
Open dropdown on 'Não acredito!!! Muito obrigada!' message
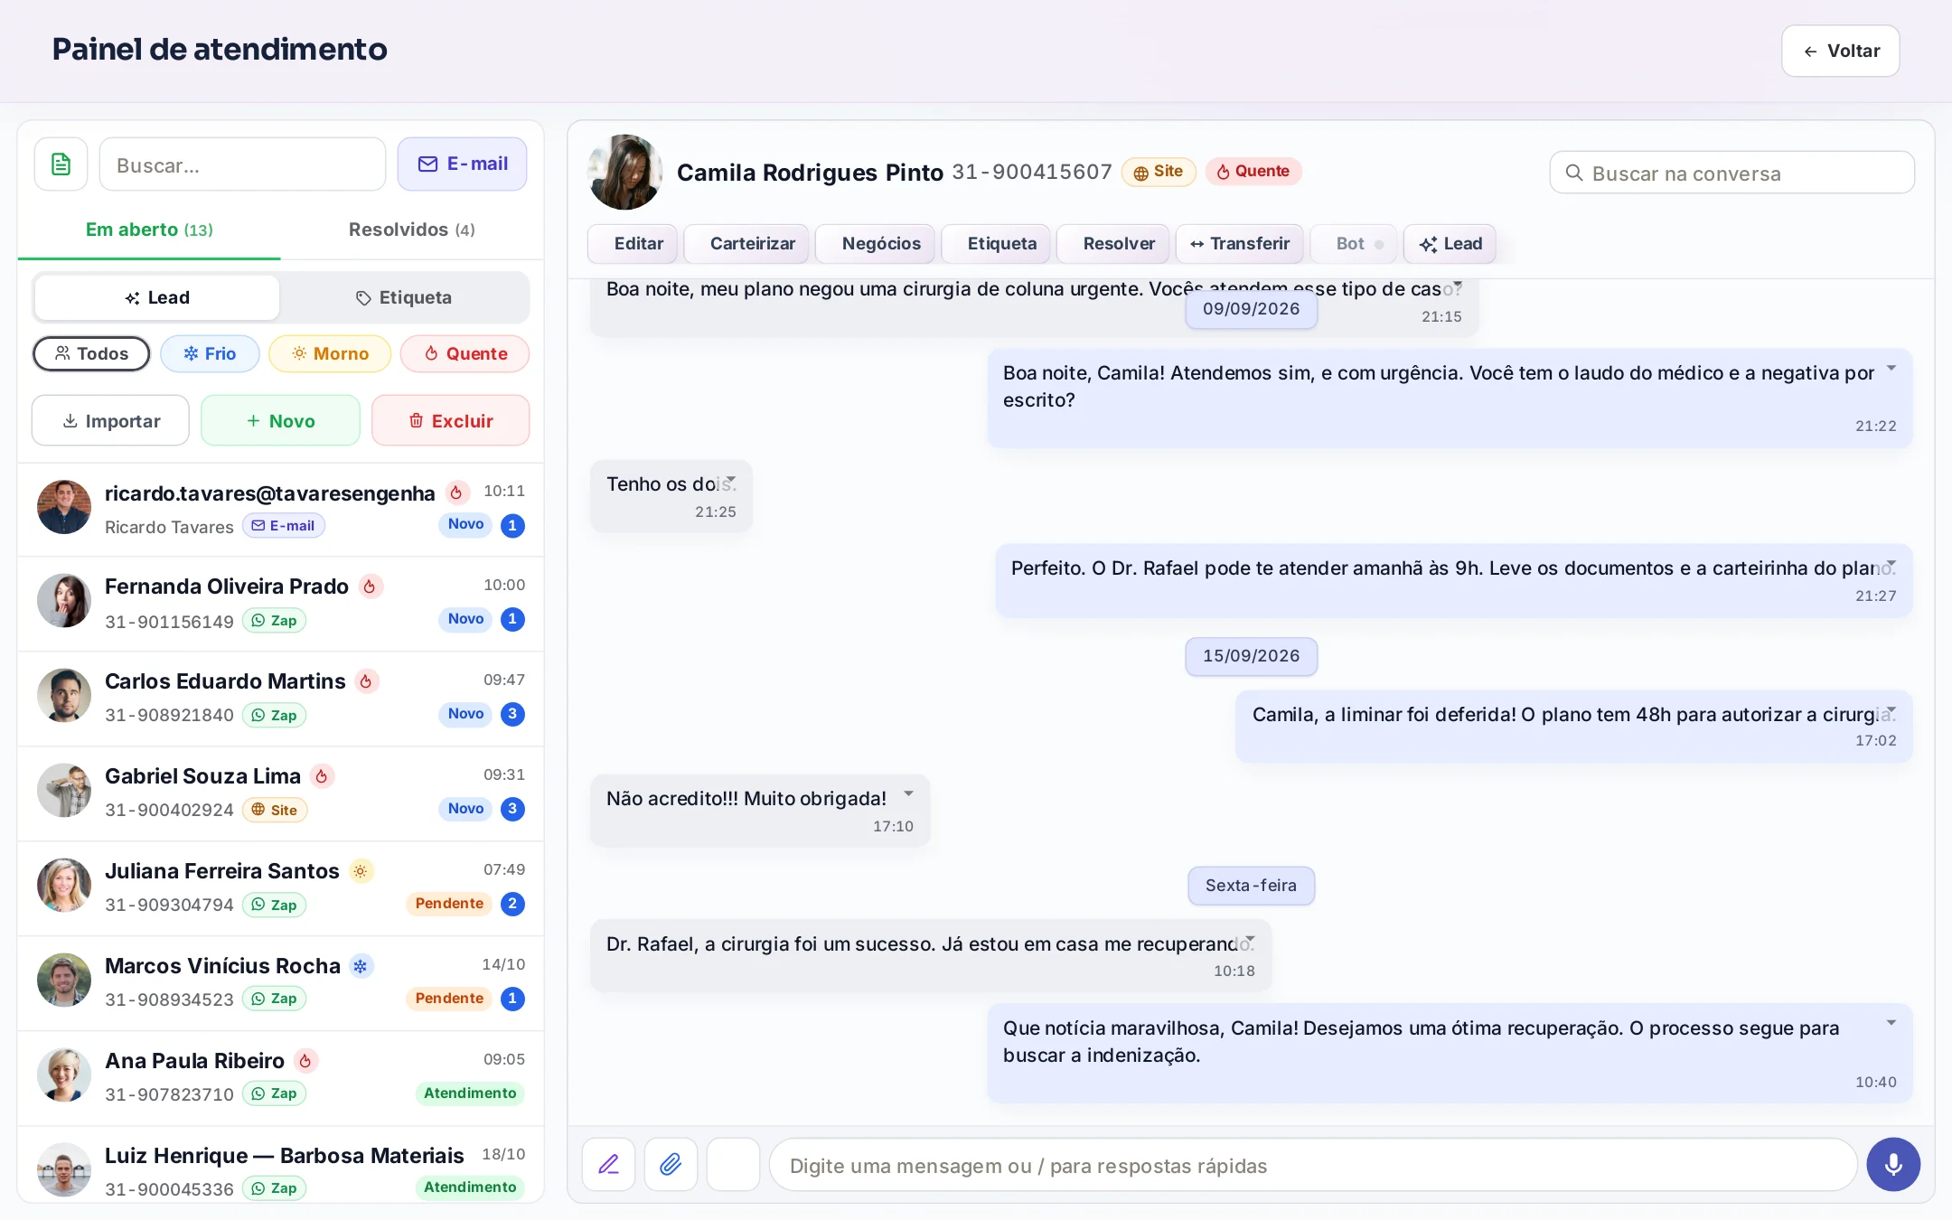908,793
